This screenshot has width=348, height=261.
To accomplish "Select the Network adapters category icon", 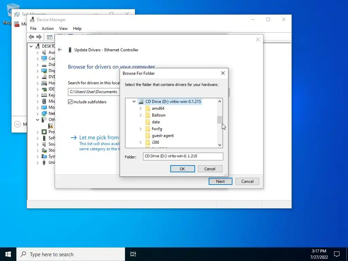I will (44, 114).
